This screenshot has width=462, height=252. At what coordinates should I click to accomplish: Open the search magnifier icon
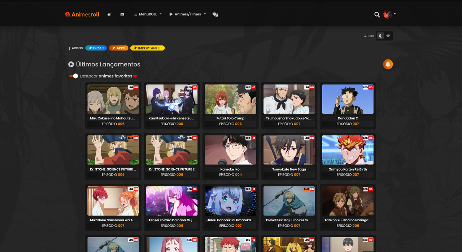tap(377, 15)
